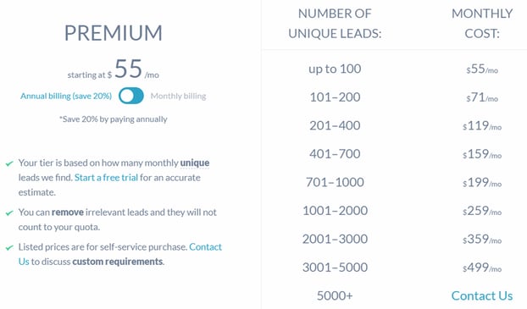This screenshot has height=309, width=527.
Task: Click the checkmark beside listed prices note
Action: coord(9,248)
